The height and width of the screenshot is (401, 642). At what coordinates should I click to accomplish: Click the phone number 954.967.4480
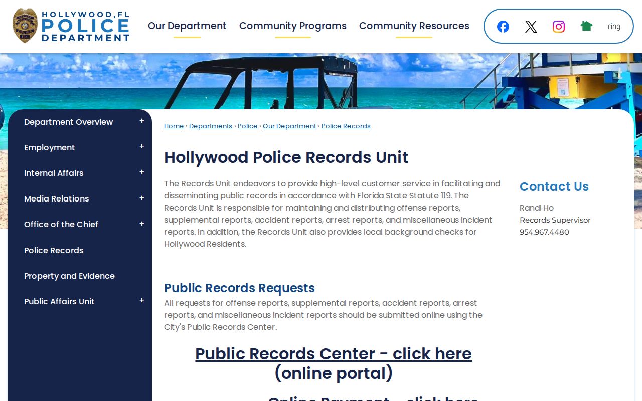click(x=544, y=232)
